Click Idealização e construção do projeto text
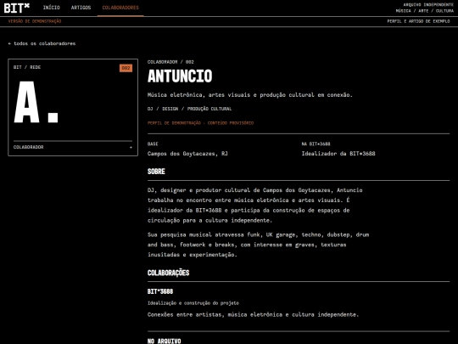 click(x=193, y=303)
